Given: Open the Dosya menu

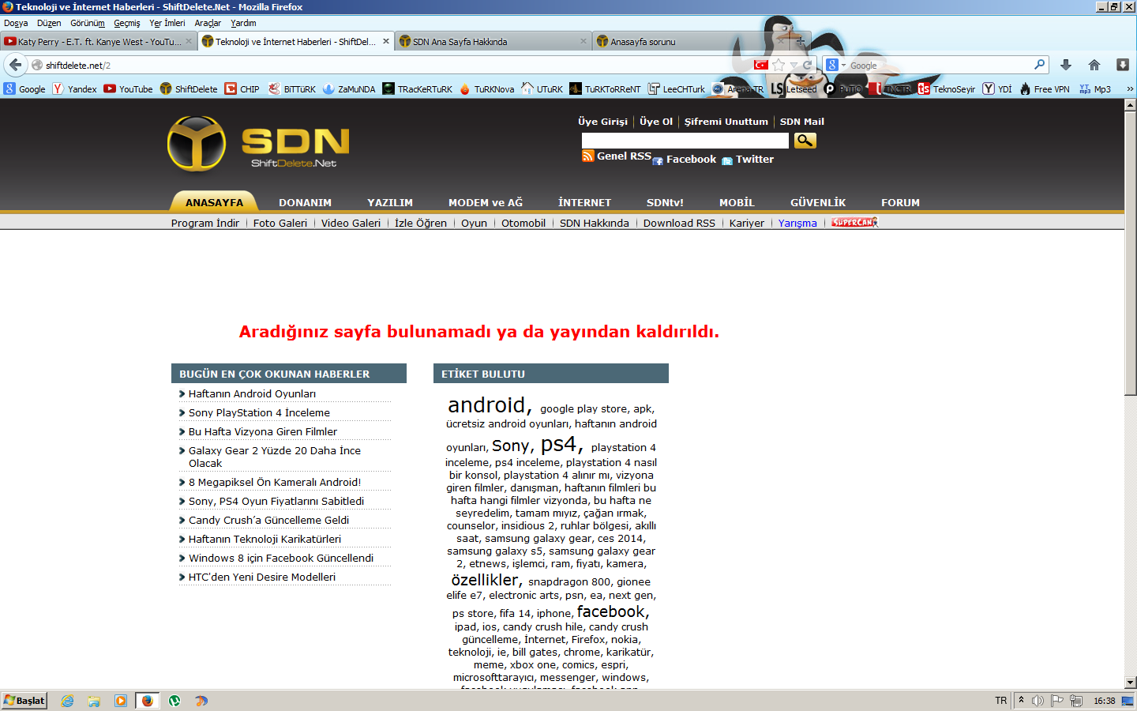Looking at the screenshot, I should pyautogui.click(x=16, y=23).
